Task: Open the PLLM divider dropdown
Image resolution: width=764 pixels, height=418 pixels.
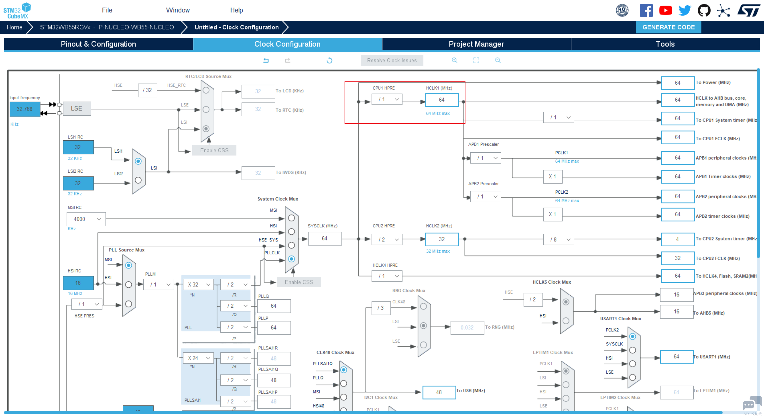Action: [158, 284]
